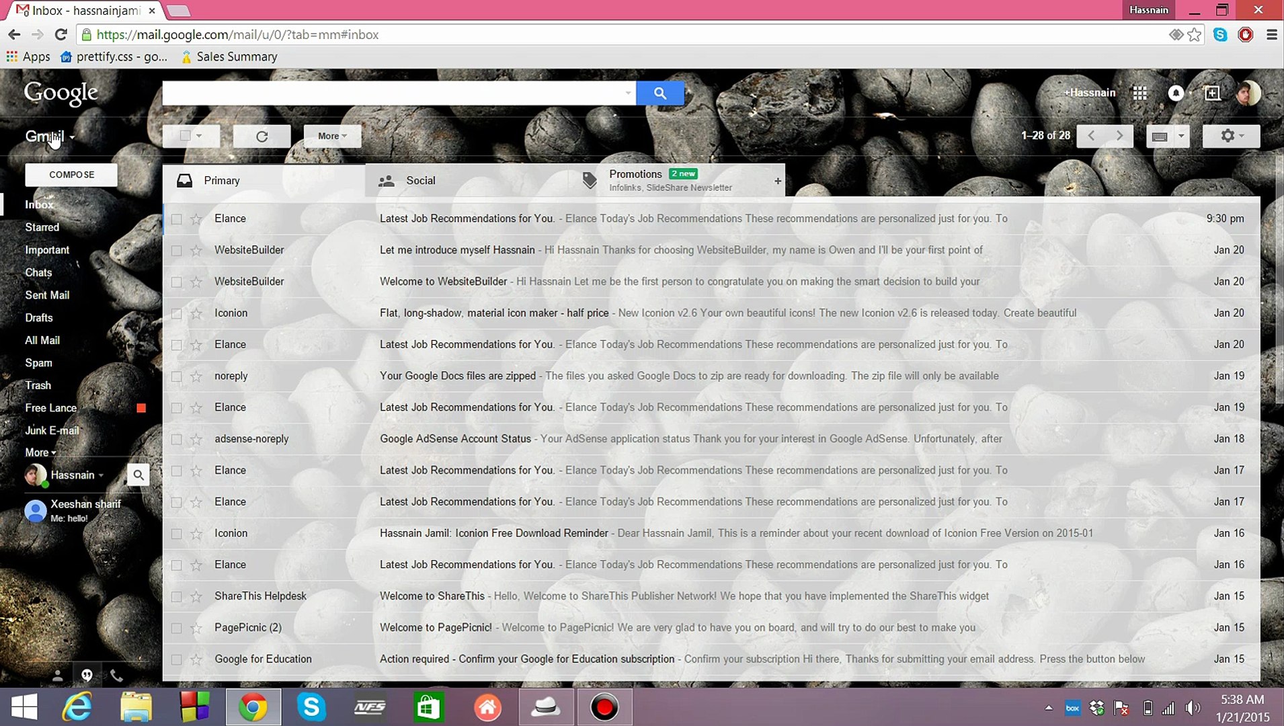Image resolution: width=1284 pixels, height=726 pixels.
Task: Open the Google Apps grid
Action: pos(1139,93)
